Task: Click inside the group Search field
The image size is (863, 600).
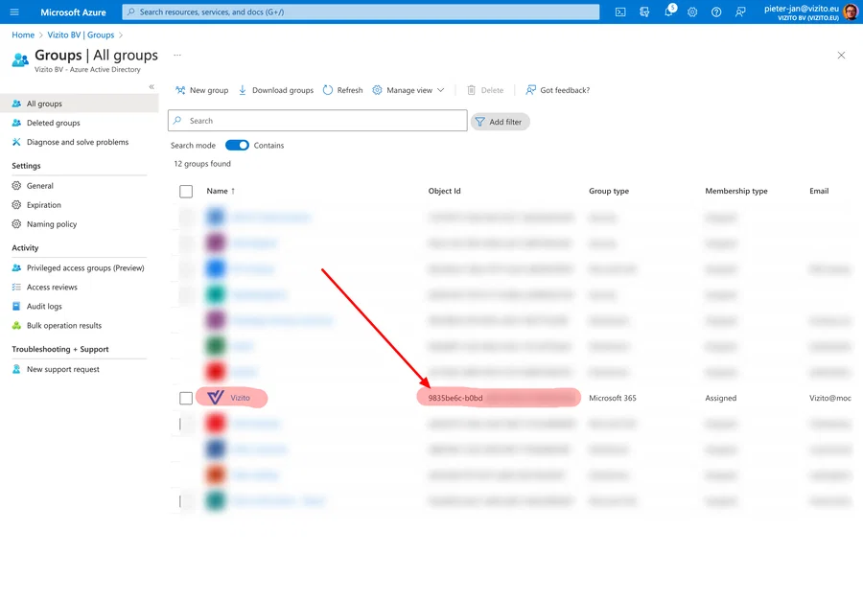Action: pyautogui.click(x=316, y=120)
